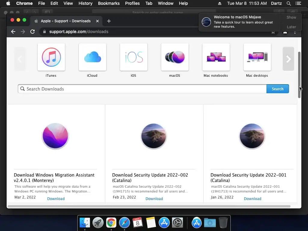
Task: Open Finder from the Dock
Action: [x=85, y=223]
